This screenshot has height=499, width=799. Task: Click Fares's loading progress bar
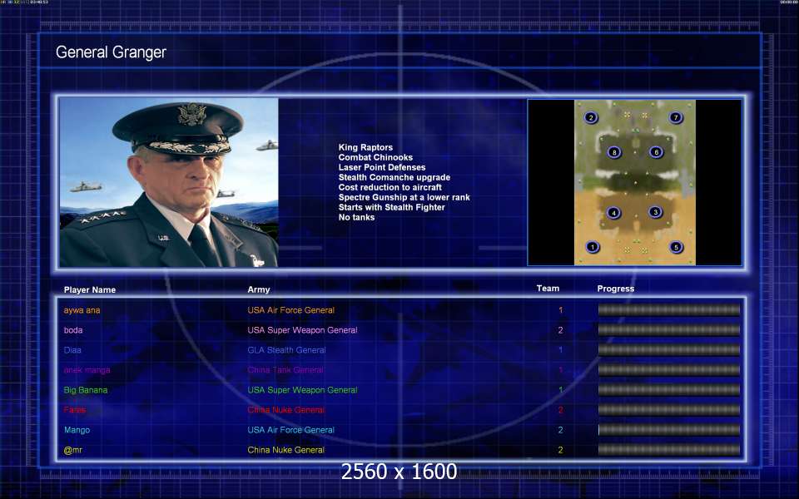(x=669, y=410)
